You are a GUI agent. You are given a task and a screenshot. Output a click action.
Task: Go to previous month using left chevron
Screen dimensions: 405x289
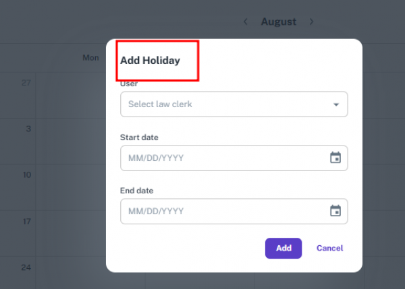point(246,22)
